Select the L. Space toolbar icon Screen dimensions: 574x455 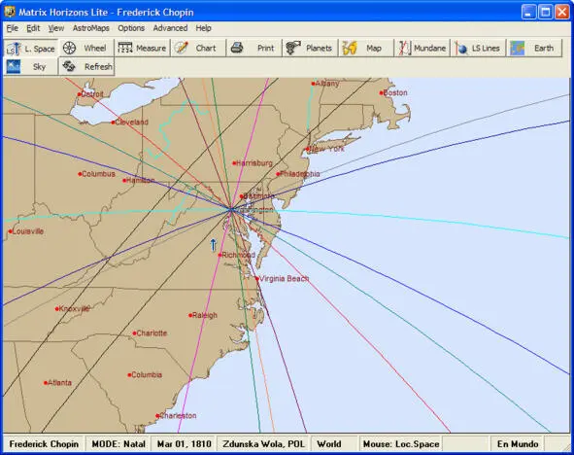(14, 48)
